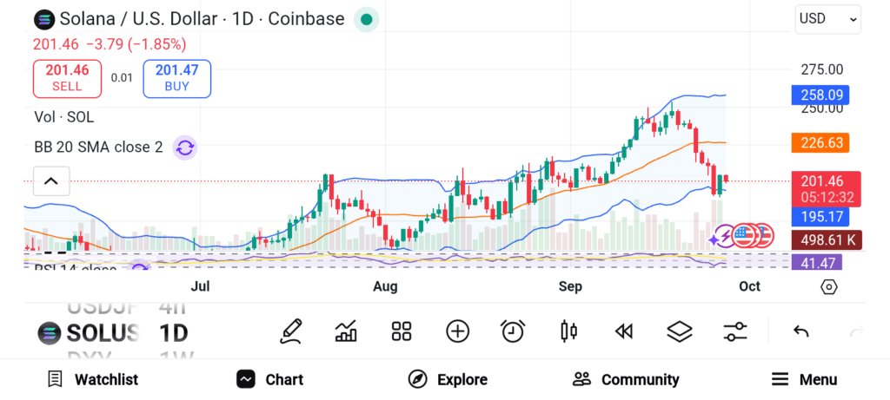Open the candlestick chart type icon
The width and height of the screenshot is (890, 400).
(569, 331)
